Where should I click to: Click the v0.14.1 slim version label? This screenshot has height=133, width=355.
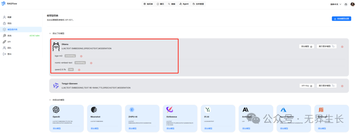(35, 36)
